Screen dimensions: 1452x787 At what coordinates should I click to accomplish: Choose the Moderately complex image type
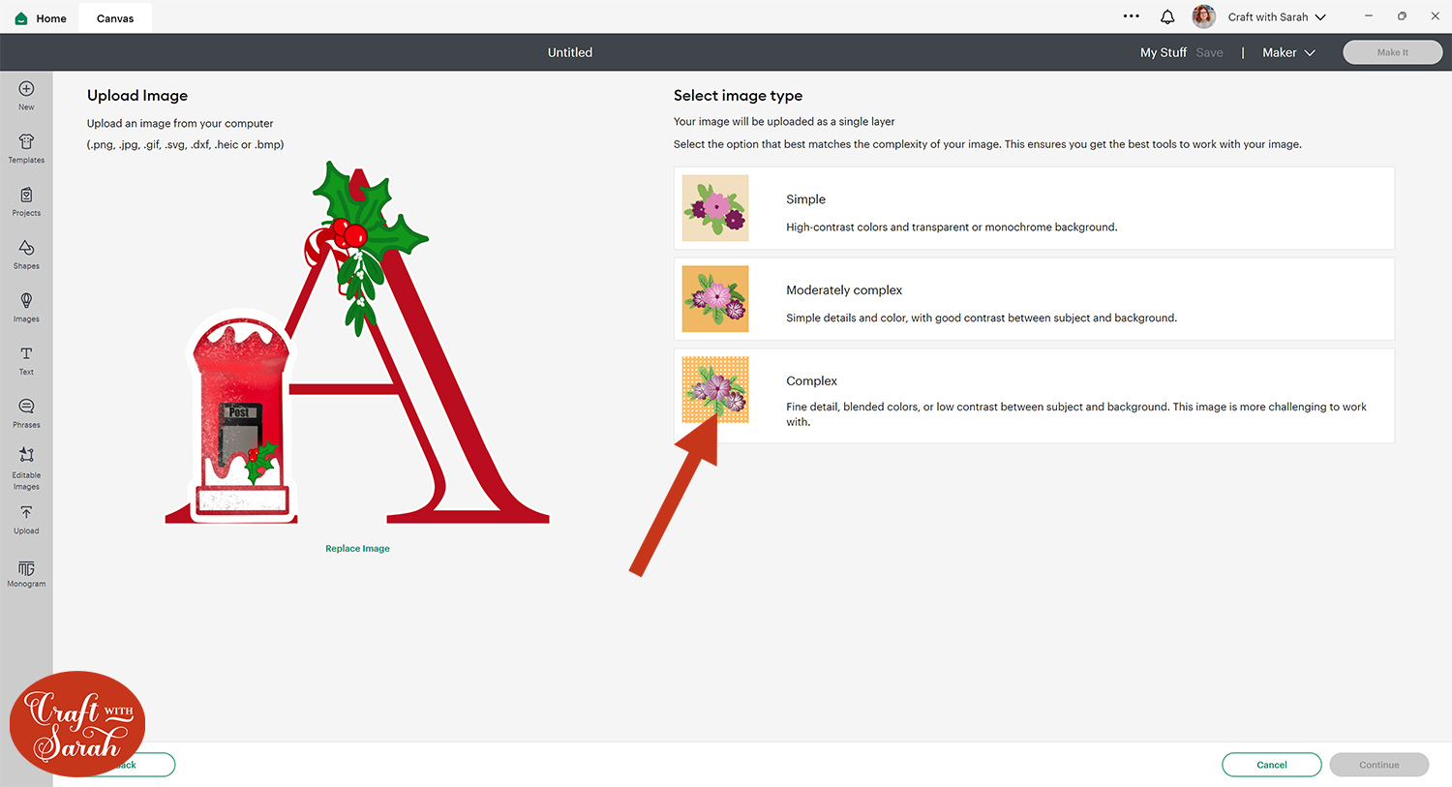(1034, 299)
